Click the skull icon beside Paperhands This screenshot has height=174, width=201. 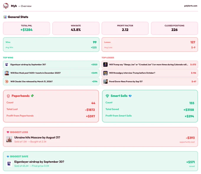(x=8, y=96)
